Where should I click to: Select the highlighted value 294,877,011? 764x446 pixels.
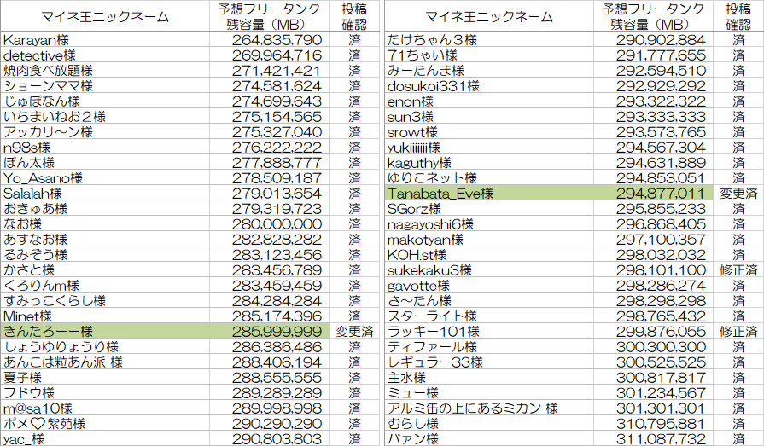(661, 194)
